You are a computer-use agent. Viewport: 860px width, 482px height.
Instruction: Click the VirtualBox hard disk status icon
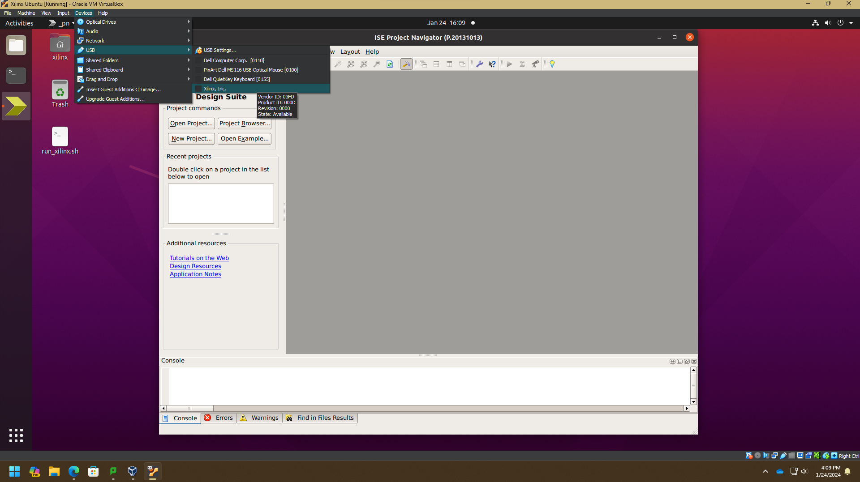pyautogui.click(x=749, y=456)
